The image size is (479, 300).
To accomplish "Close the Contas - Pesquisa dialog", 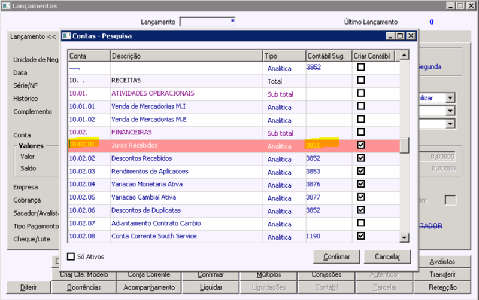I will (411, 36).
